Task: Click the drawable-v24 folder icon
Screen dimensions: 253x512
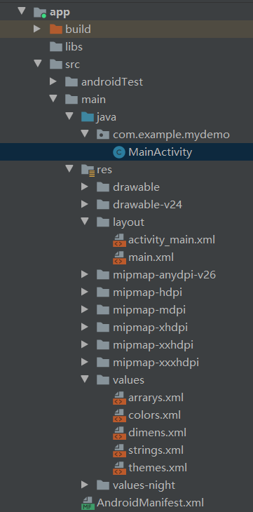Action: 103,205
